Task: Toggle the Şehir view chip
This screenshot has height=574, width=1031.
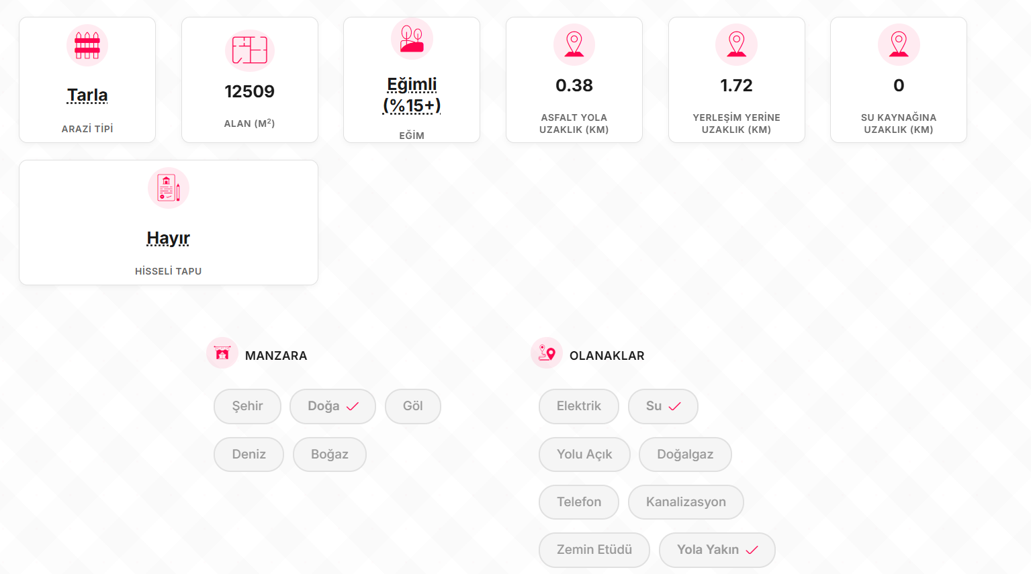Action: (x=247, y=406)
